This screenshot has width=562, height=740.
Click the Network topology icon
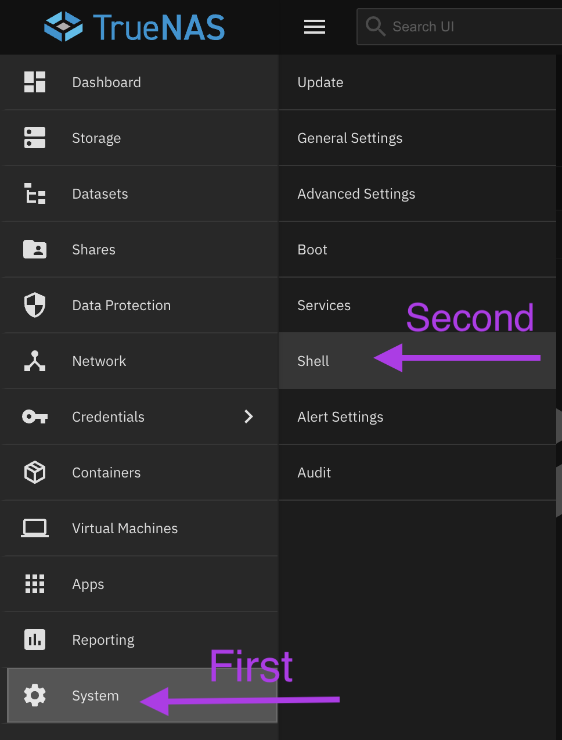pos(35,361)
